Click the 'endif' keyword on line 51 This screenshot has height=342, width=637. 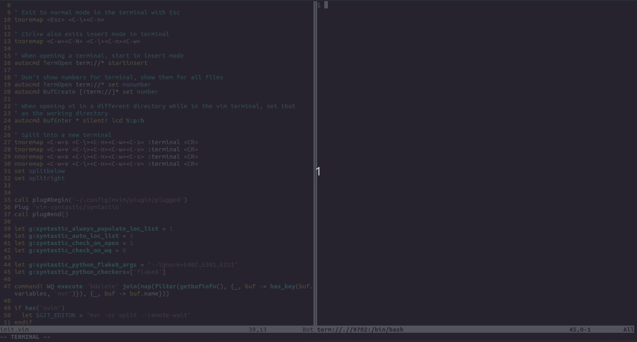(x=23, y=322)
